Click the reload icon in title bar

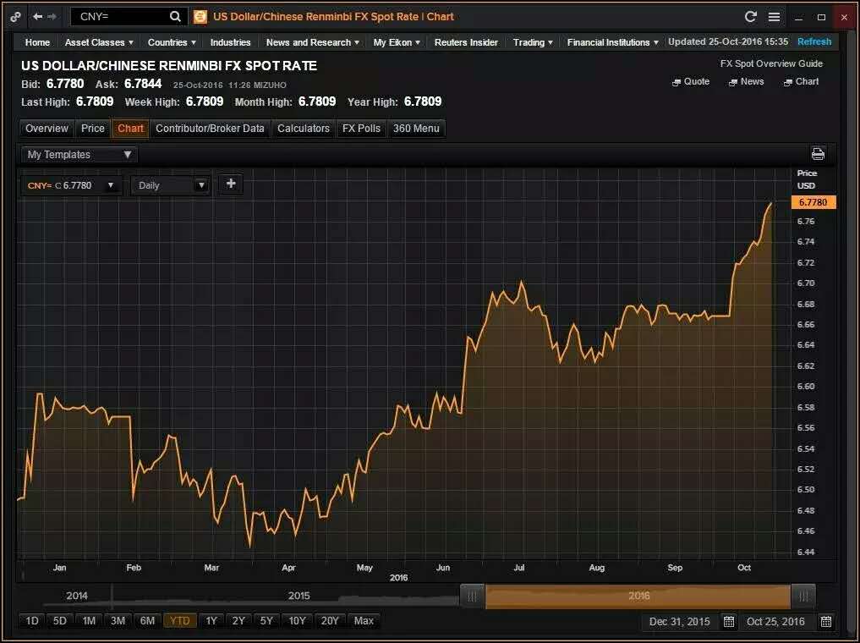pyautogui.click(x=750, y=17)
